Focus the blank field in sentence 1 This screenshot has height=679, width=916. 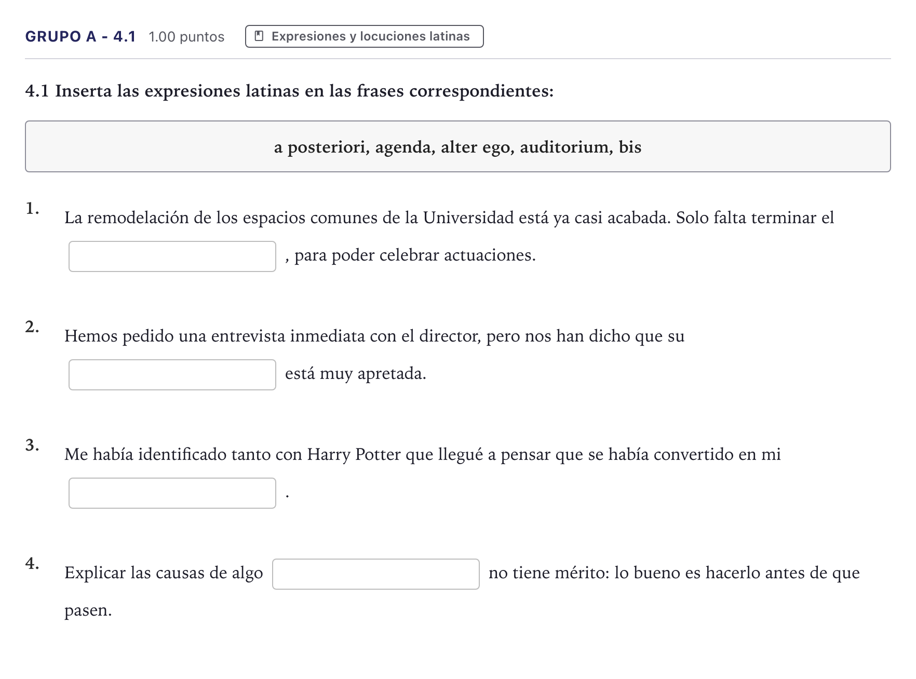(x=172, y=256)
